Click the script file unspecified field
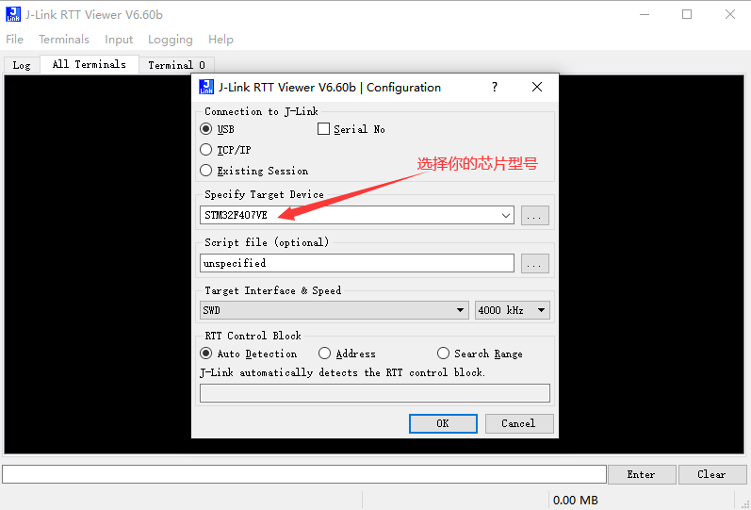751x510 pixels. (x=357, y=263)
